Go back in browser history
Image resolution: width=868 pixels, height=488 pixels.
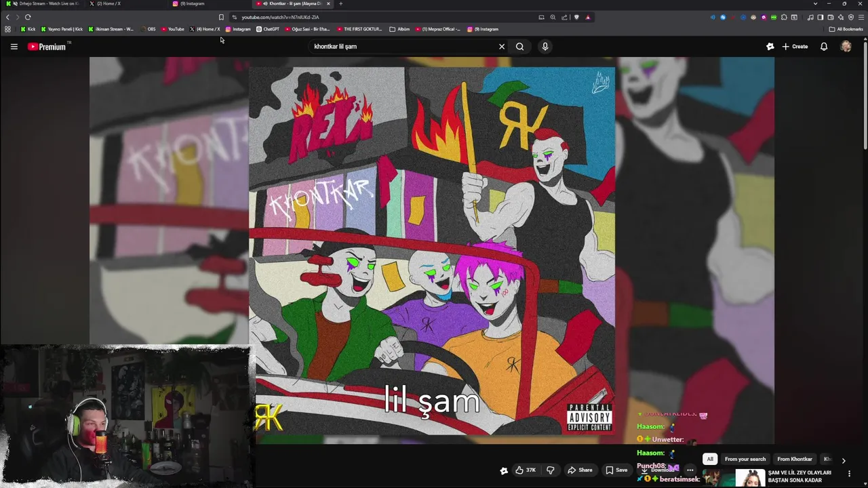pyautogui.click(x=7, y=17)
